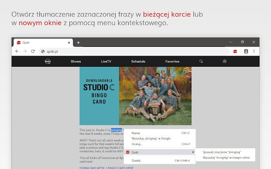Open the Quiki extension toolbar icon

[x=235, y=52]
